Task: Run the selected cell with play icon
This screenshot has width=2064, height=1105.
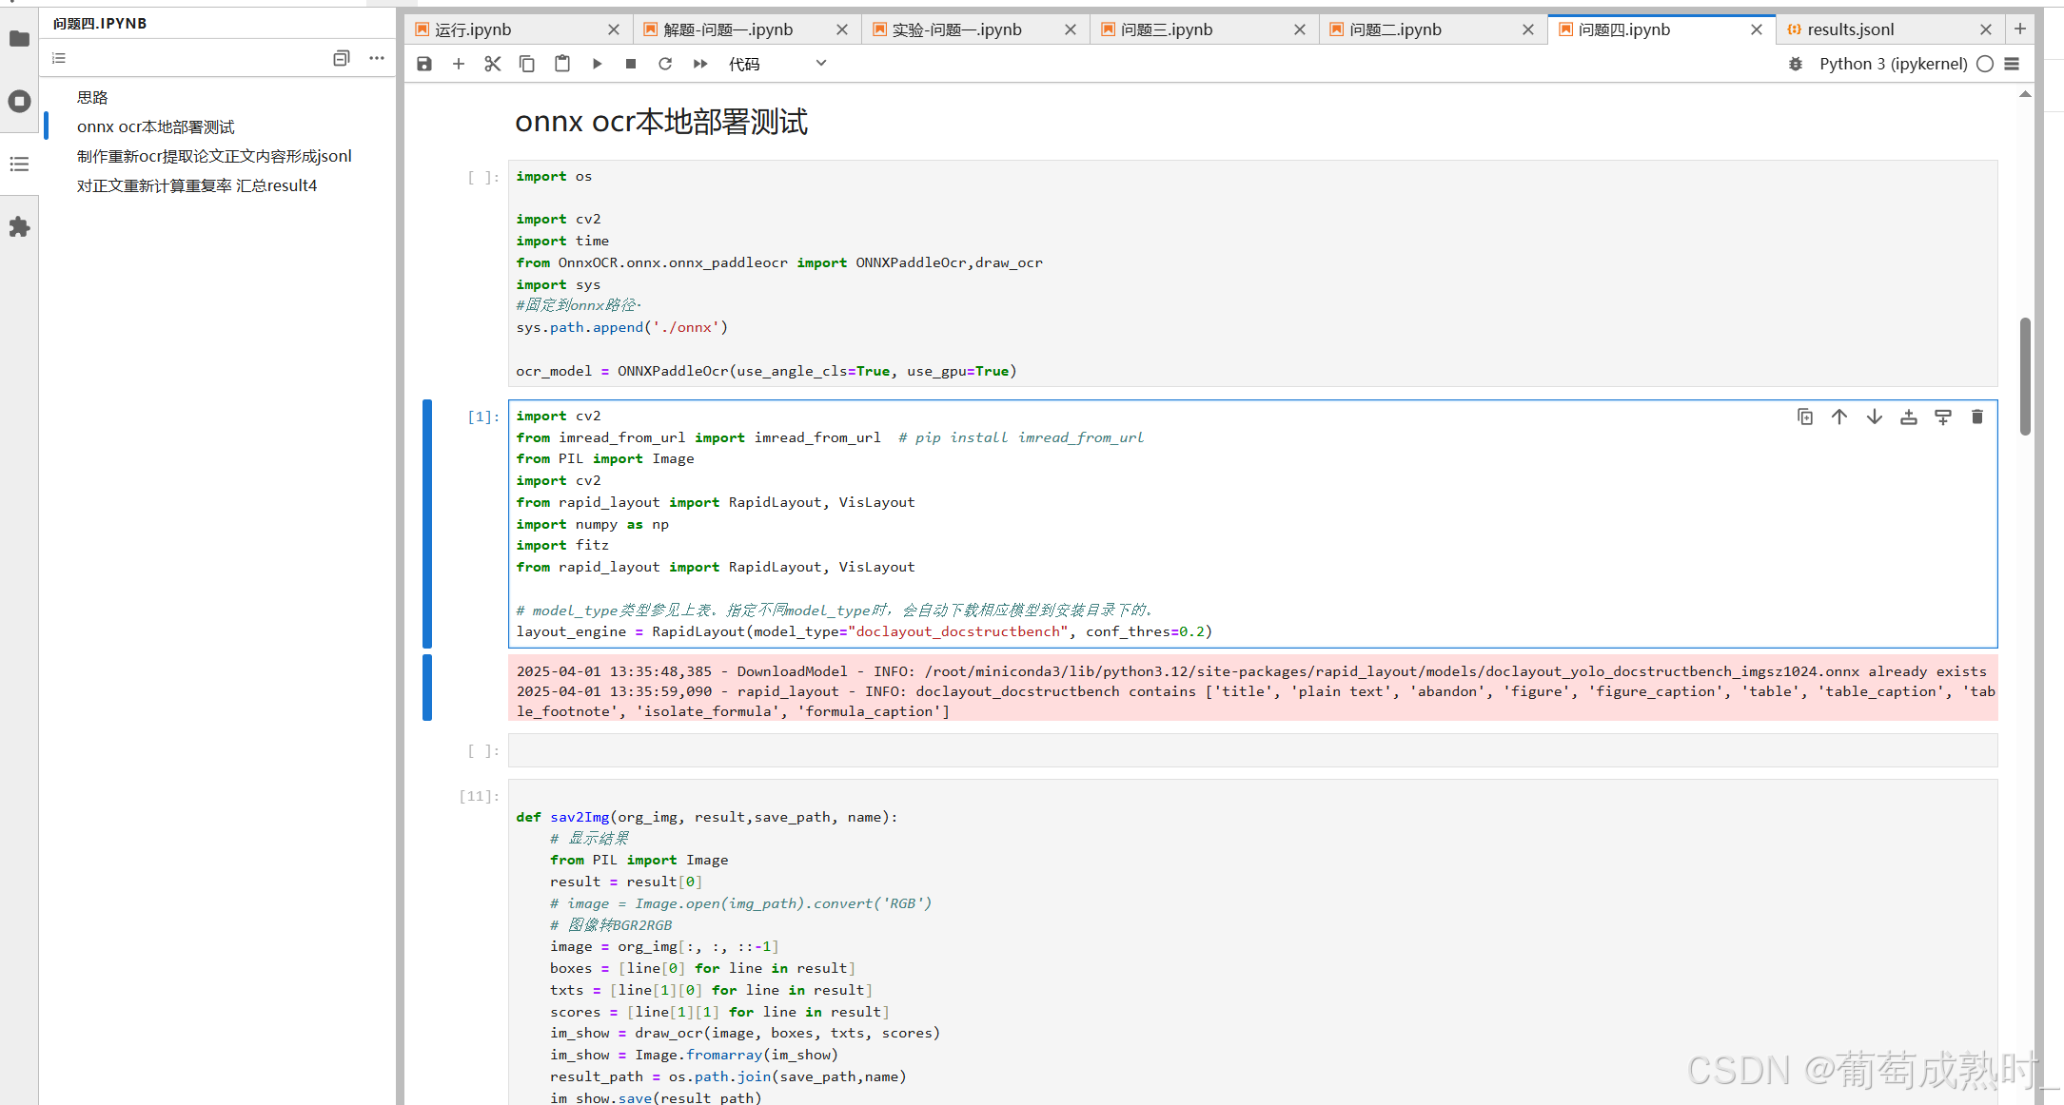Action: click(597, 64)
